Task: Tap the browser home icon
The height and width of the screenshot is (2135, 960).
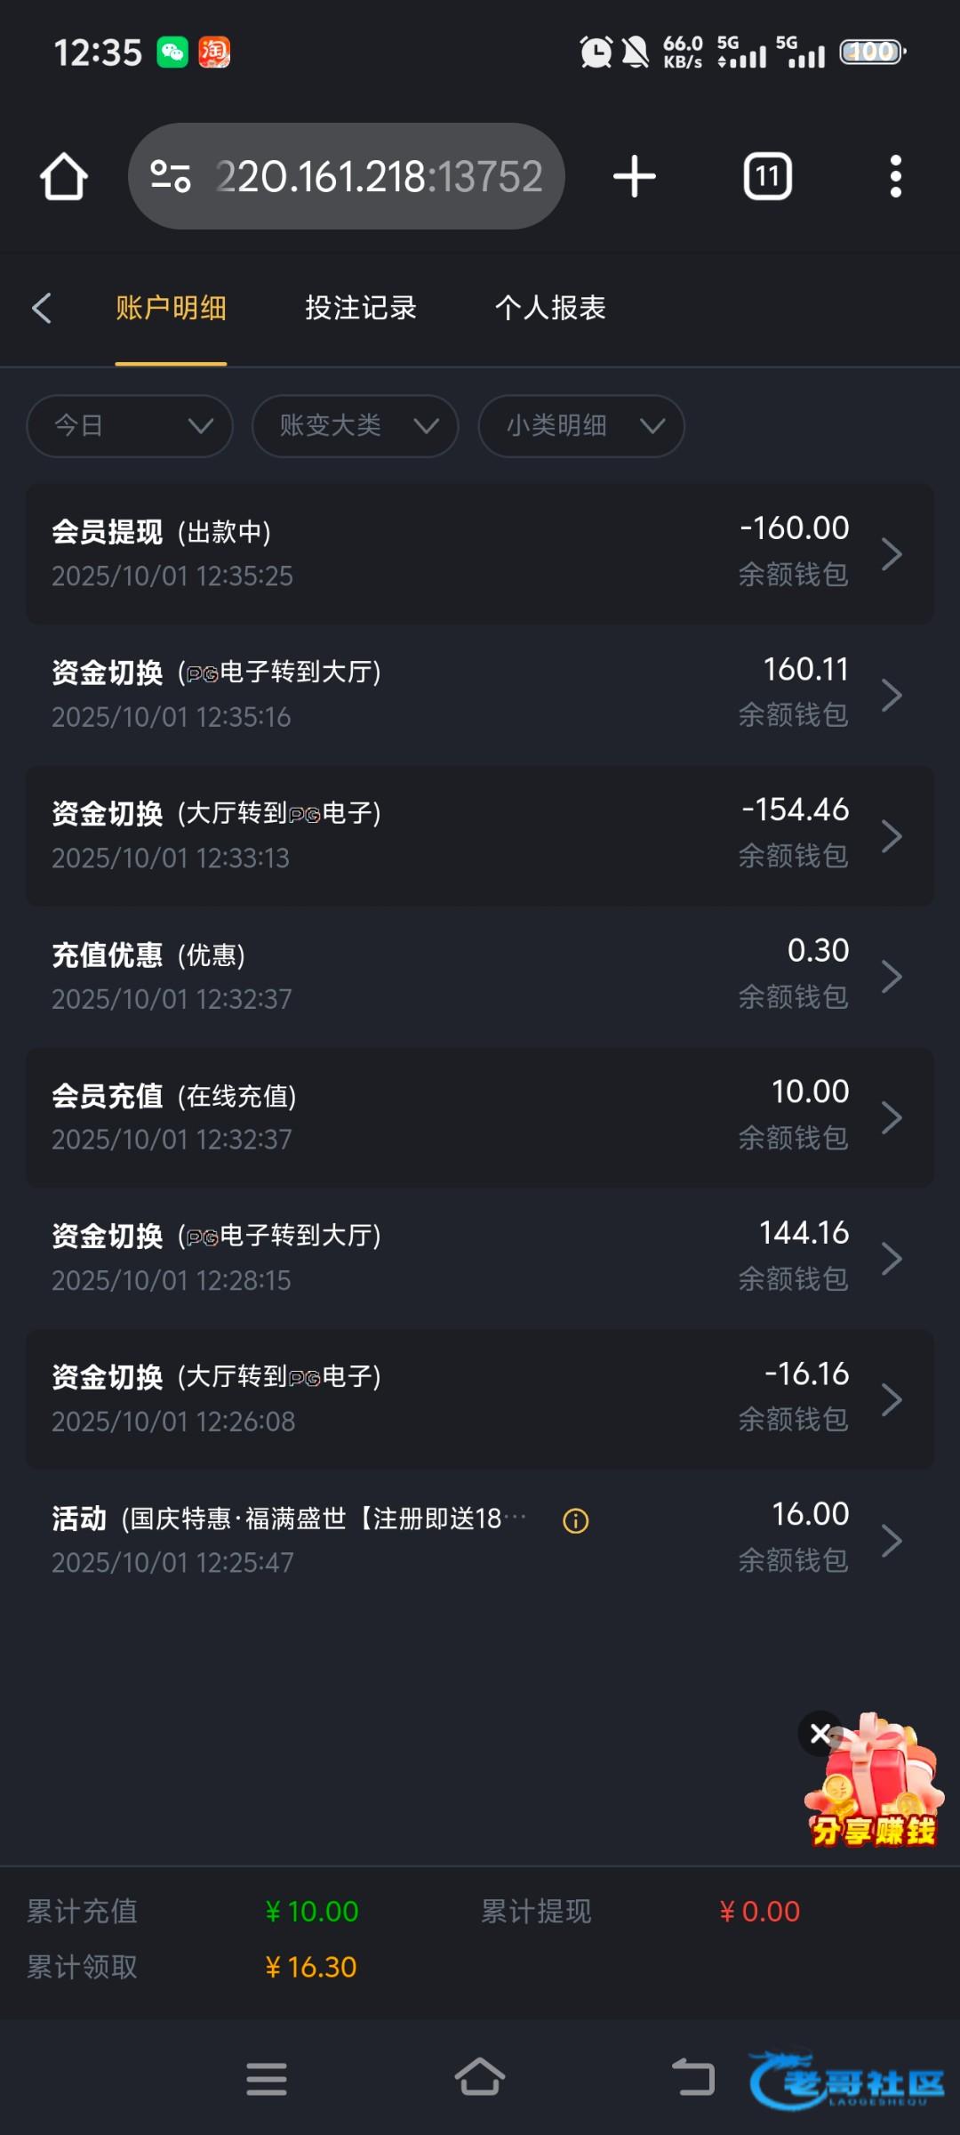Action: click(x=64, y=176)
